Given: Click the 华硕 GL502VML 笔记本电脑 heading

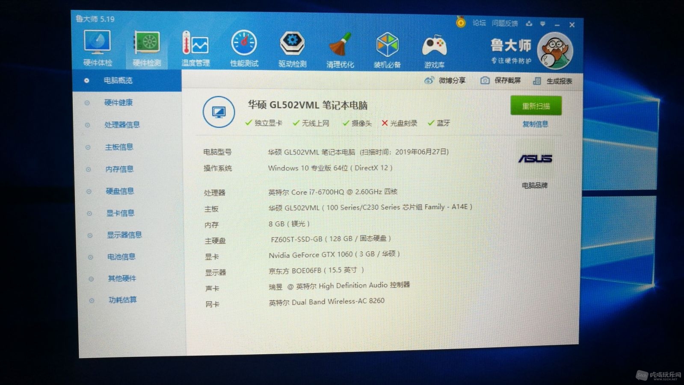Looking at the screenshot, I should click(x=308, y=105).
